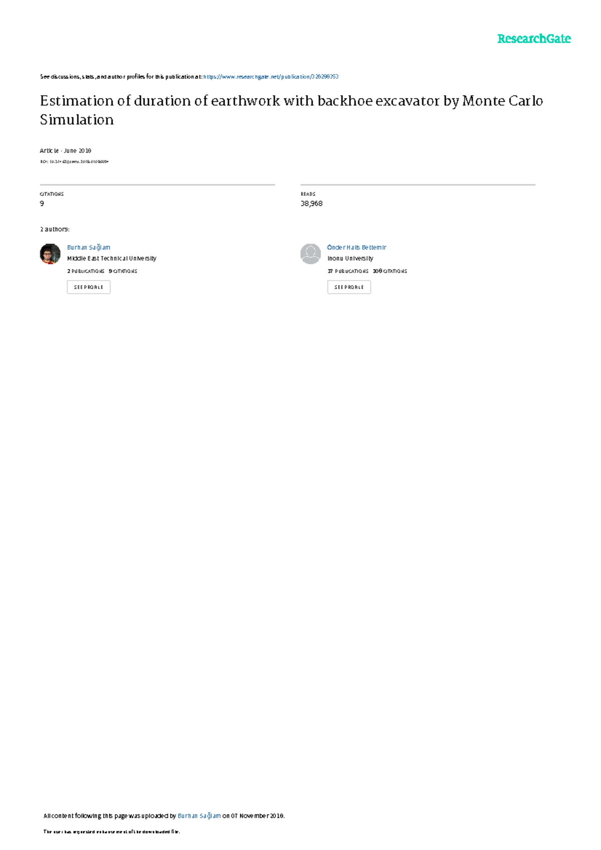The height and width of the screenshot is (850, 601).
Task: Click the Middle East Technical University affiliation
Action: pyautogui.click(x=112, y=258)
